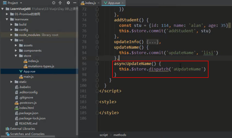Hide the Project panel with minus icon
Viewport: 232px width, 138px height.
pyautogui.click(x=75, y=3)
